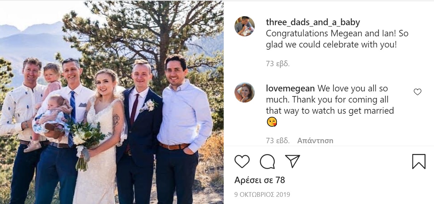This screenshot has width=434, height=204.
Task: Share the post via paper plane icon
Action: [292, 161]
